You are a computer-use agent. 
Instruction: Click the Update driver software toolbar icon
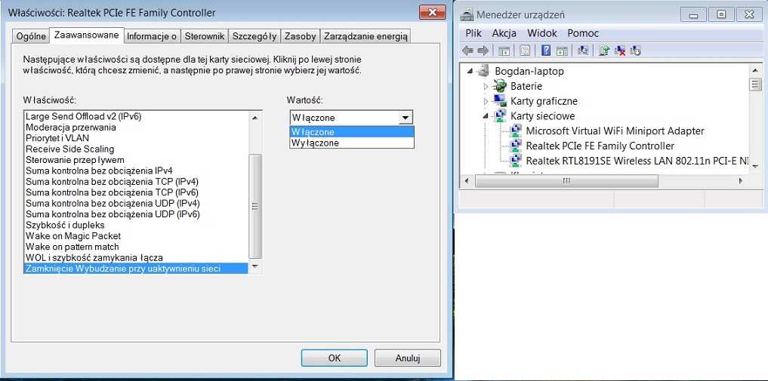coord(604,51)
